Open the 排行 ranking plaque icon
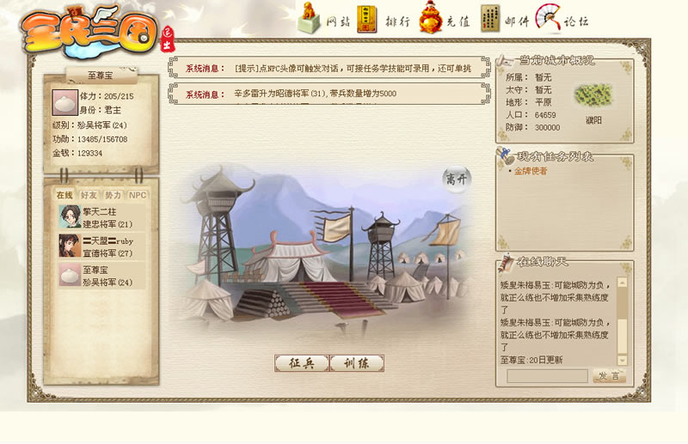Viewport: 688px width, 444px height. (367, 19)
